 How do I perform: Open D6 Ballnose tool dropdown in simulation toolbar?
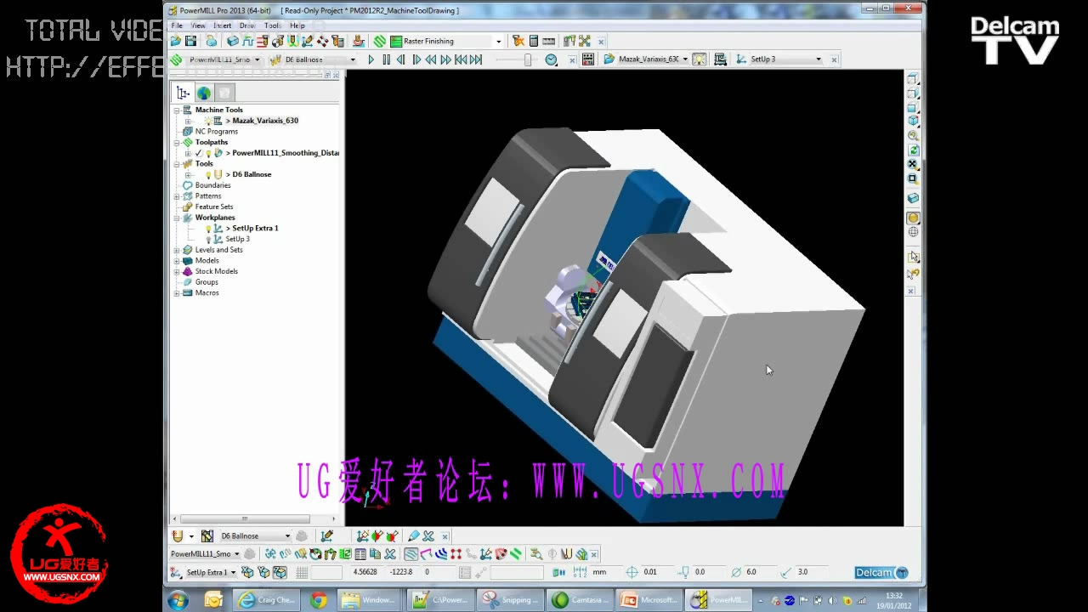pyautogui.click(x=353, y=59)
